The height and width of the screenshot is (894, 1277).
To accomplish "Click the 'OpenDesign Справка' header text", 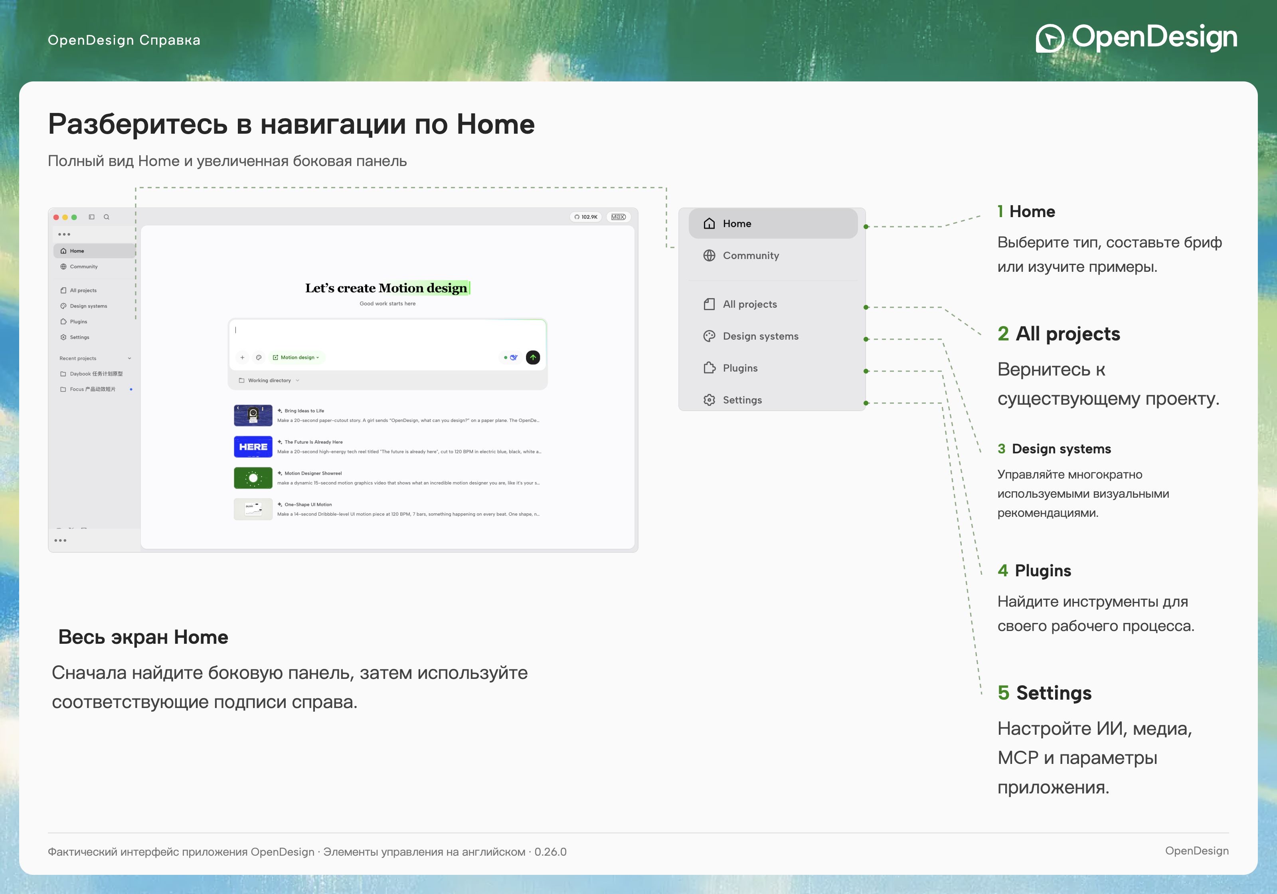I will (124, 40).
